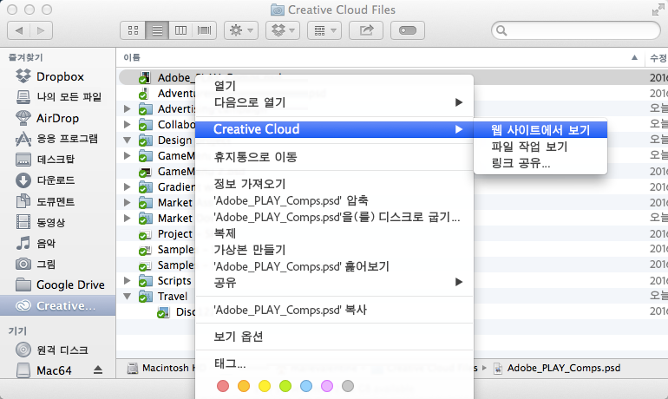Image resolution: width=668 pixels, height=399 pixels.
Task: Open the 공유 submenu
Action: (334, 283)
